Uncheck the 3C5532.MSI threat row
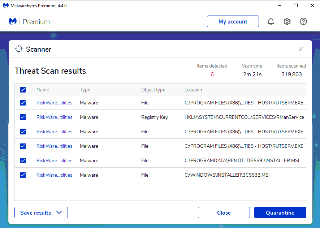This screenshot has height=228, width=320. click(x=23, y=175)
